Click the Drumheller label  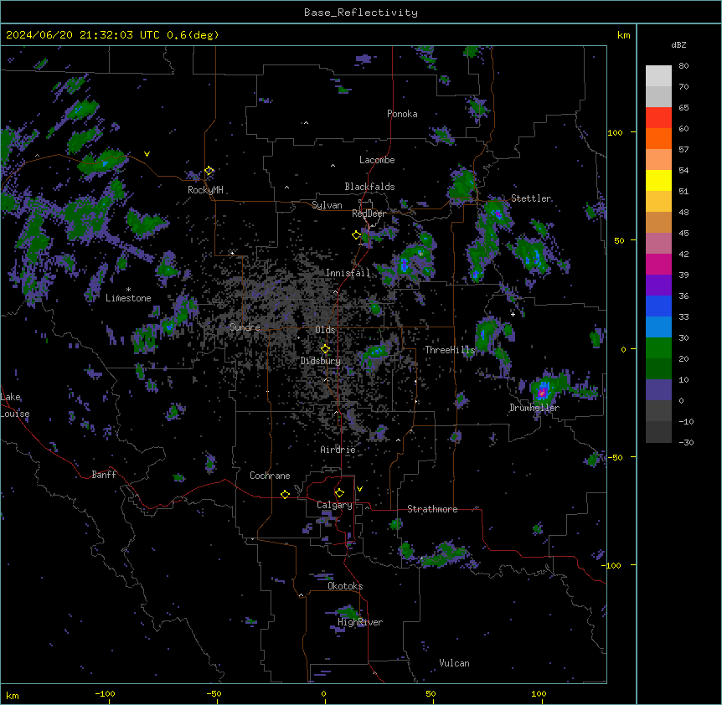(534, 408)
